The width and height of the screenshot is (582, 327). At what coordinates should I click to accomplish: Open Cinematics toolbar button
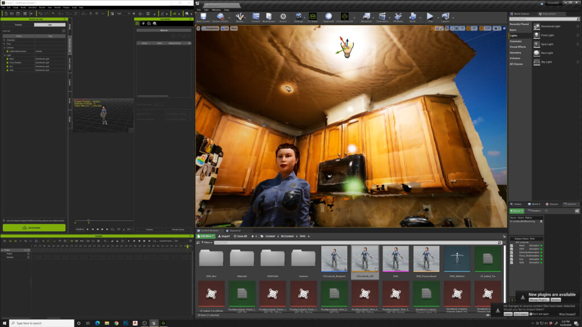coord(382,18)
